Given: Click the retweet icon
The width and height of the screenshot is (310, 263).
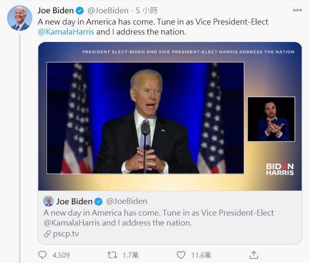Looking at the screenshot, I should click(112, 255).
